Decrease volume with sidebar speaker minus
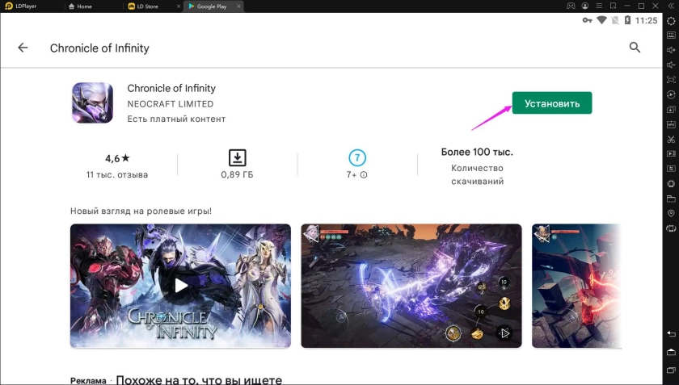The image size is (679, 385). 671,65
